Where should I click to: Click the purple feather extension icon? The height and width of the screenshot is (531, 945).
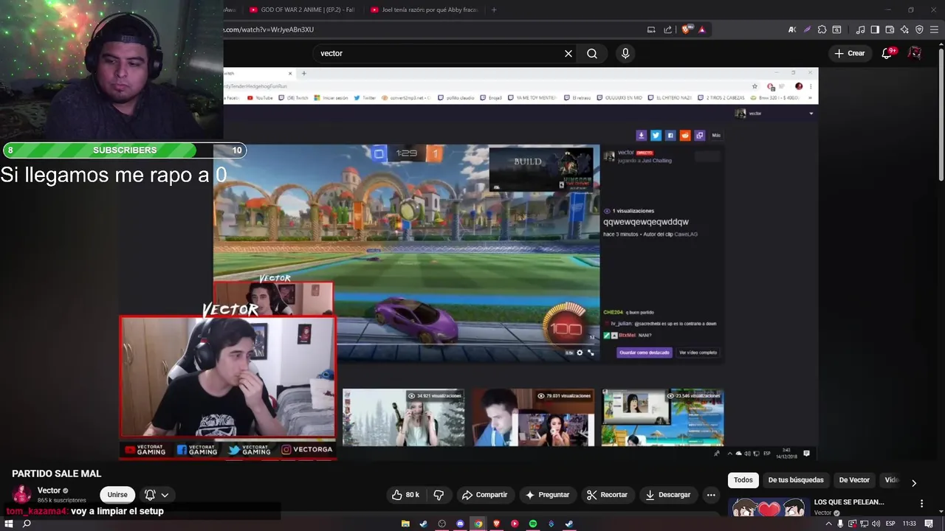(807, 29)
